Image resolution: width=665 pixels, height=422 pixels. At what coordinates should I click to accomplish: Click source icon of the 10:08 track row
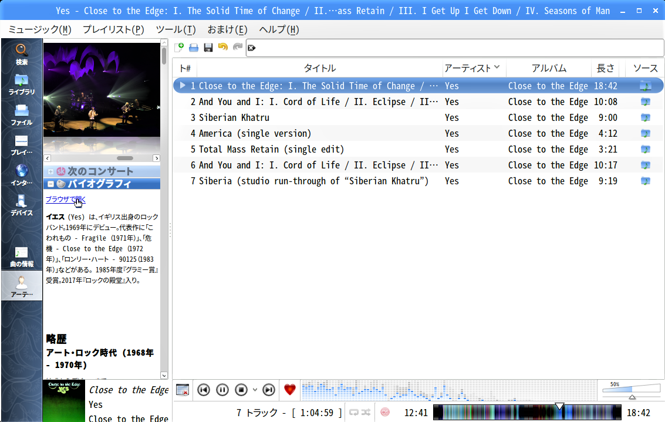tap(645, 102)
